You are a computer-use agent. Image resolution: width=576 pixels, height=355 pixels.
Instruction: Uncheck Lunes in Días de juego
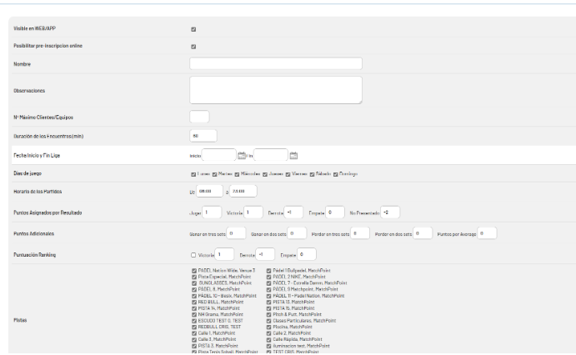tap(193, 174)
